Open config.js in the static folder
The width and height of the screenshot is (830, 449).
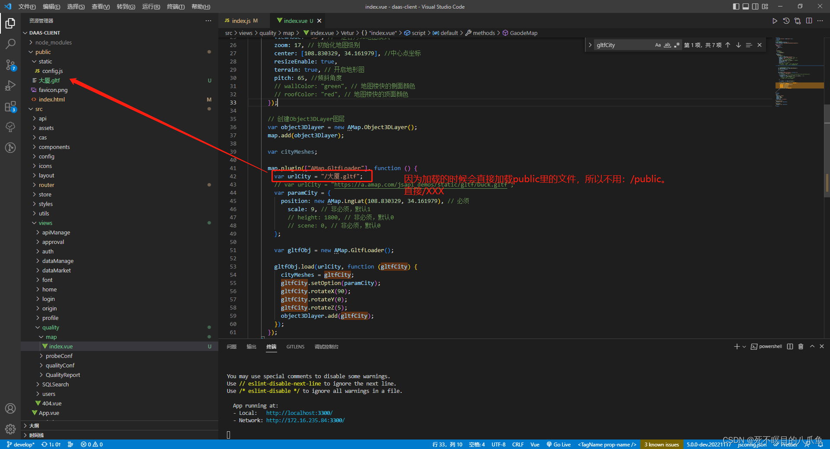pos(52,71)
